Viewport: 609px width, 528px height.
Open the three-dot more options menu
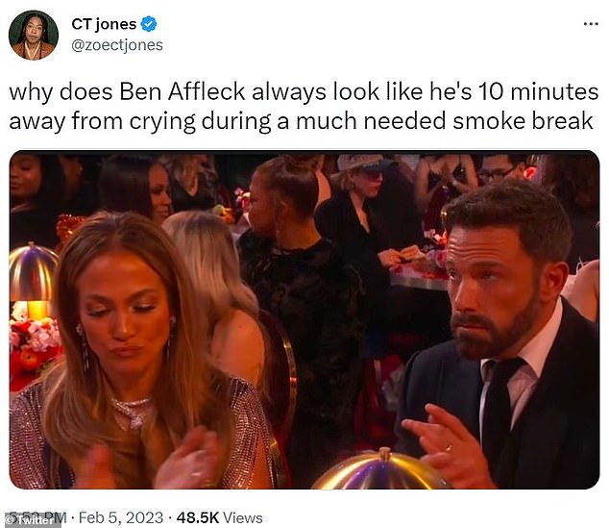588,24
